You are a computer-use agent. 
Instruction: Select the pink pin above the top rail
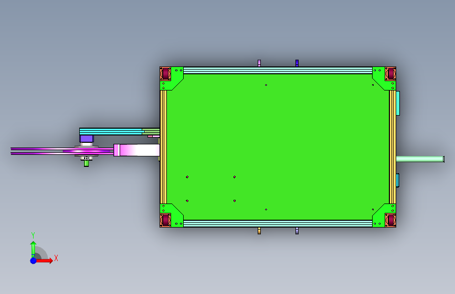259,63
